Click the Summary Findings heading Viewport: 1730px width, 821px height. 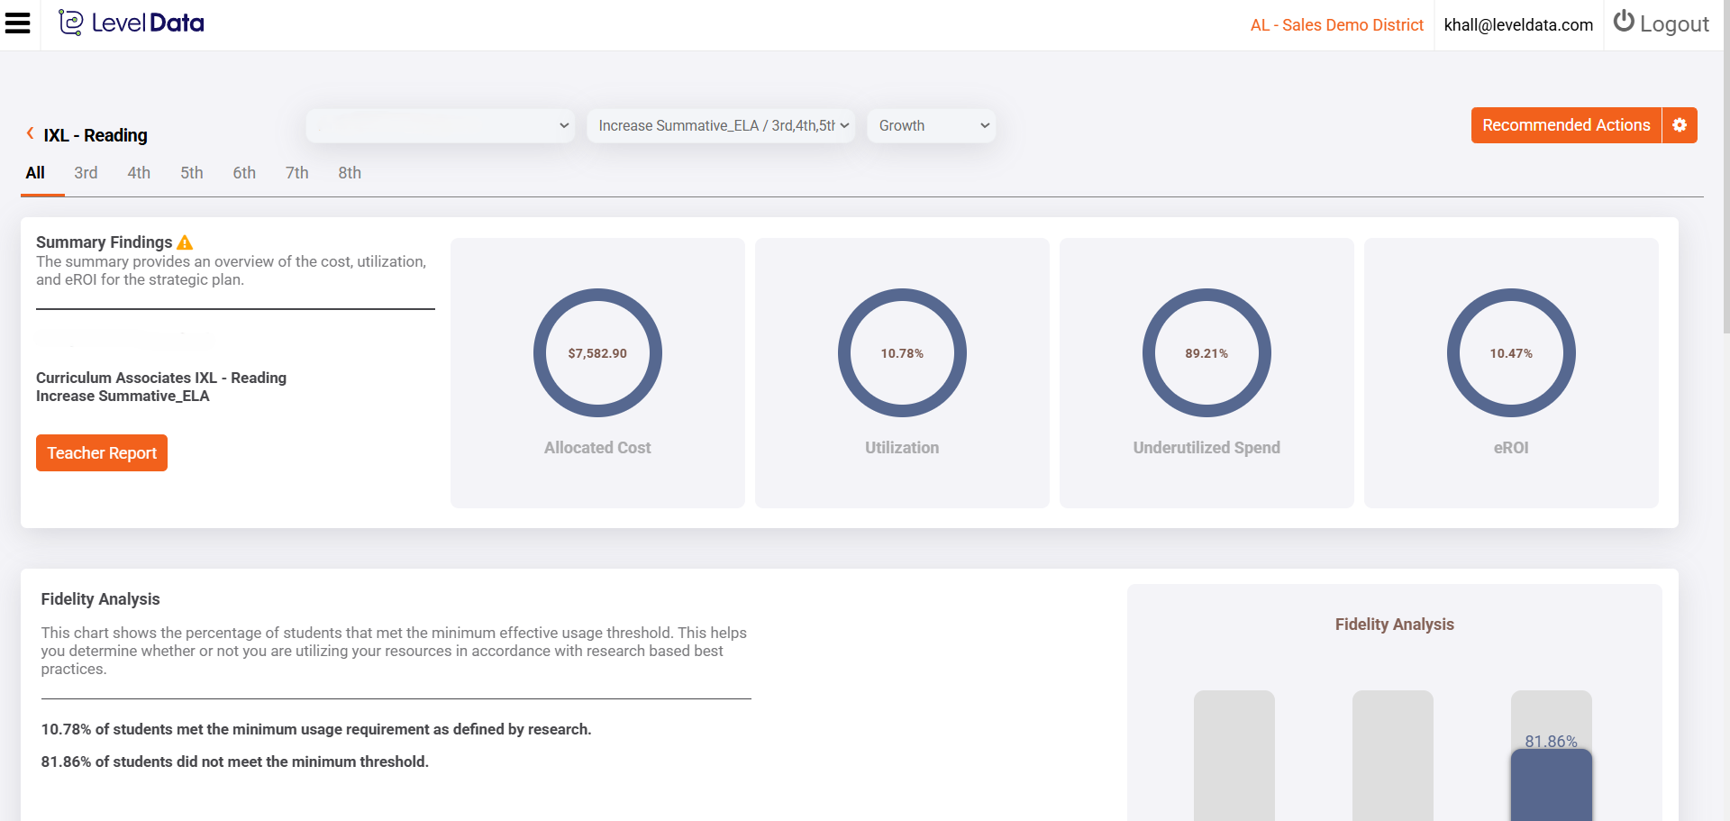click(104, 242)
